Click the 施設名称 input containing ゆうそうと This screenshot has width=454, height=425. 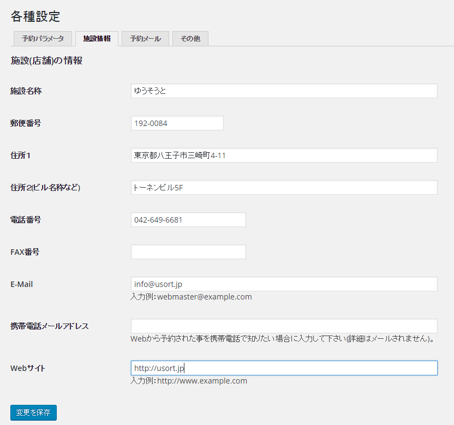284,91
